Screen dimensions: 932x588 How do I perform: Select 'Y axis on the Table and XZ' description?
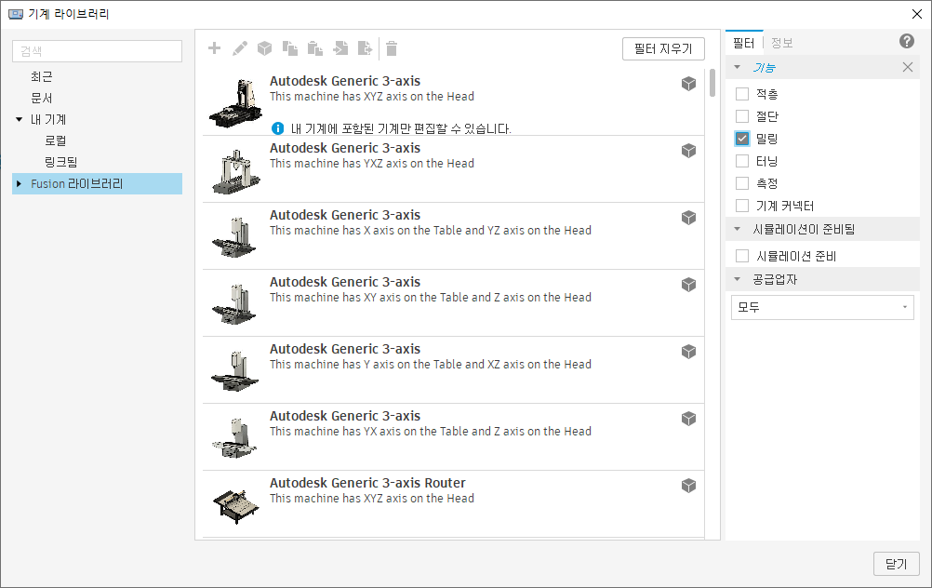pyautogui.click(x=429, y=365)
